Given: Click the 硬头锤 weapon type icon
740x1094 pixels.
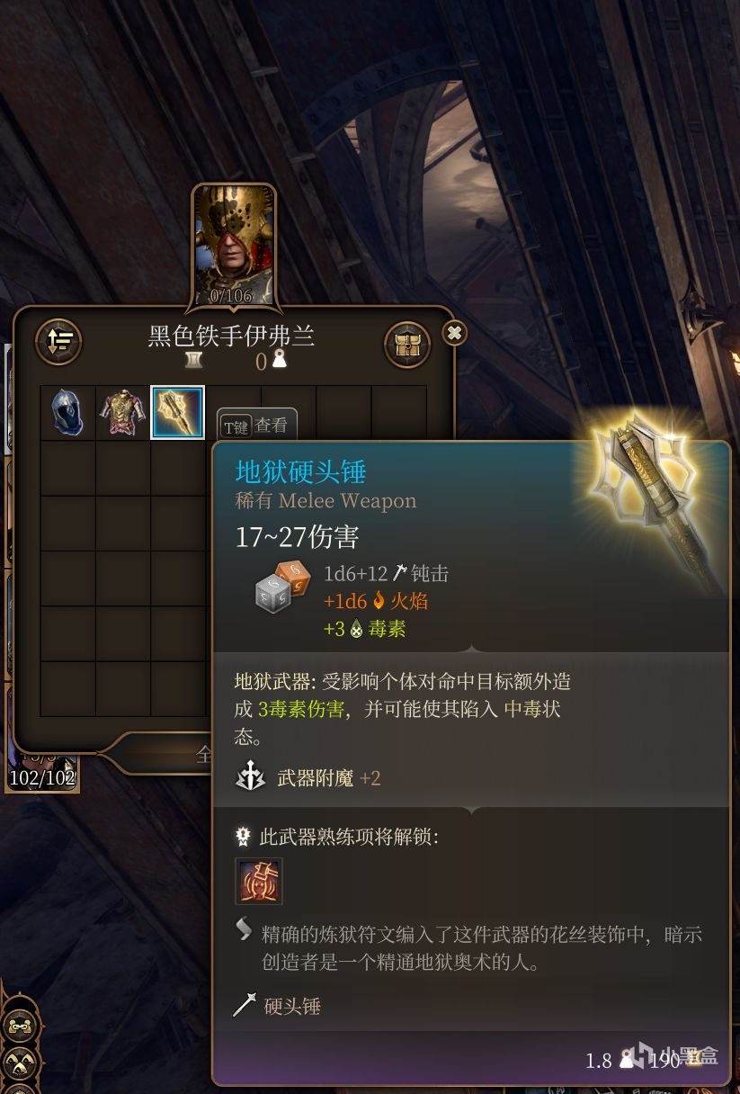Looking at the screenshot, I should coord(245,1006).
